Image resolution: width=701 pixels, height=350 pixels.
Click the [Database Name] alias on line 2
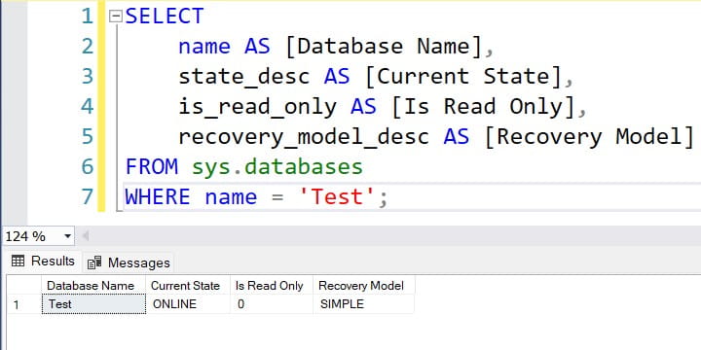coord(384,47)
